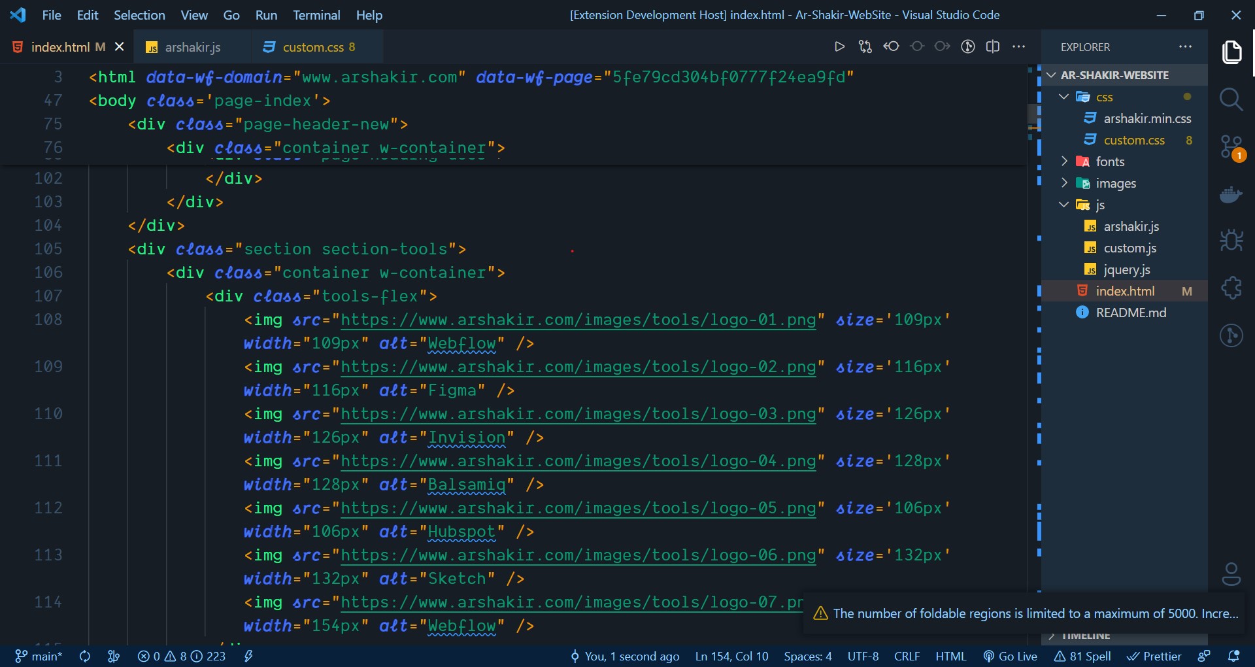
Task: Change language mode from HTML
Action: click(950, 656)
